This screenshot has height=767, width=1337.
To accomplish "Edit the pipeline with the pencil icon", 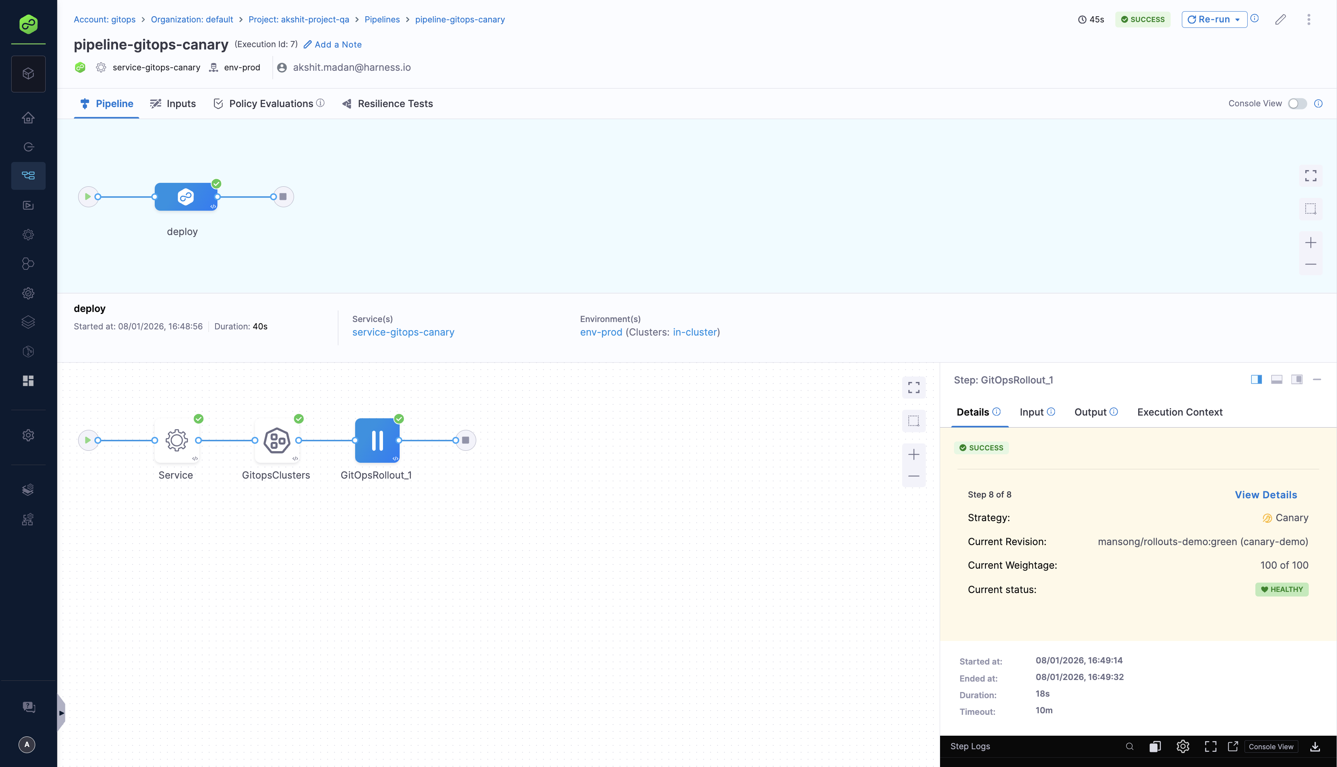I will (x=1281, y=19).
